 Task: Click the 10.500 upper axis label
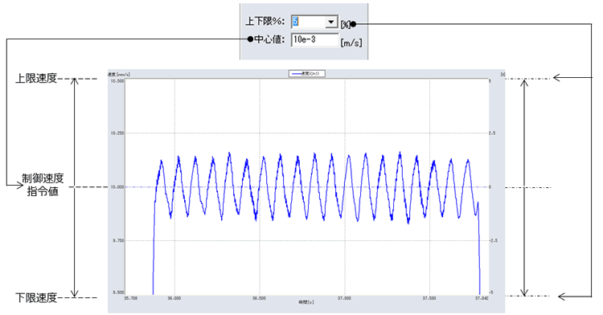pos(117,81)
